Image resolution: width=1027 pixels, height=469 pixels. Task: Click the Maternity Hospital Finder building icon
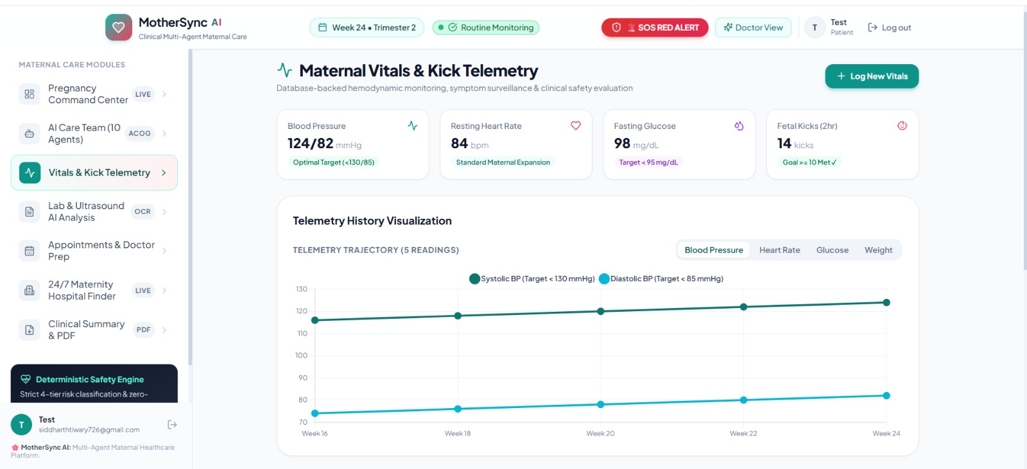pyautogui.click(x=30, y=291)
